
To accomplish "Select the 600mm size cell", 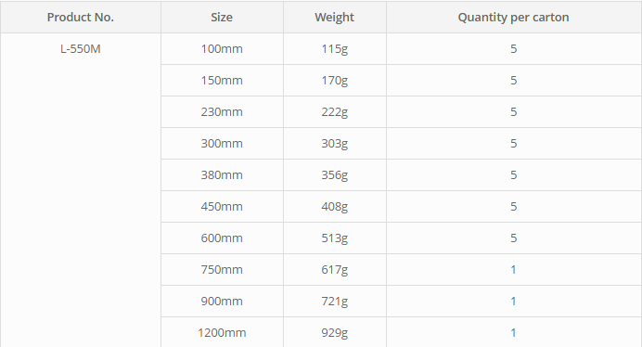I will (222, 238).
